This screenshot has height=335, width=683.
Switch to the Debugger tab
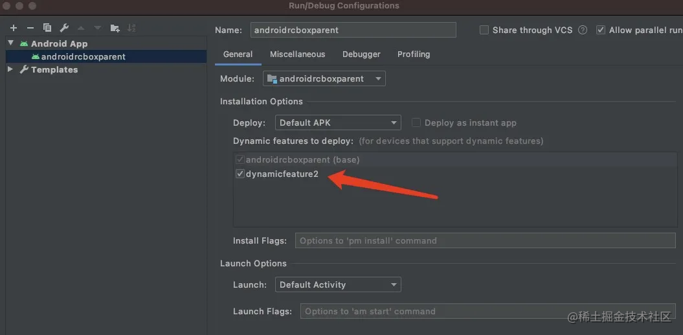tap(361, 54)
